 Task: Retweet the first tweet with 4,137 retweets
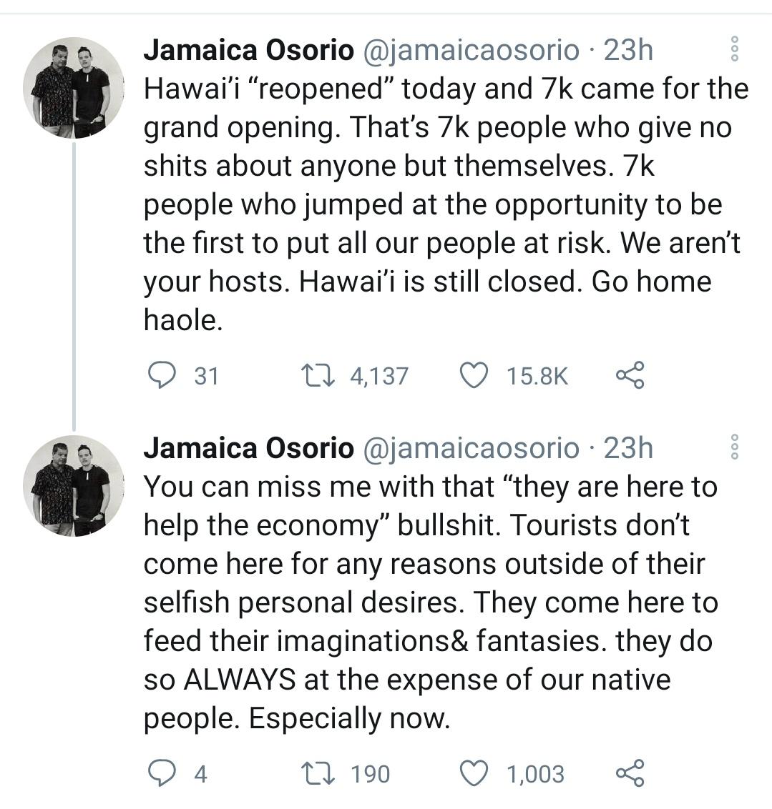(313, 375)
